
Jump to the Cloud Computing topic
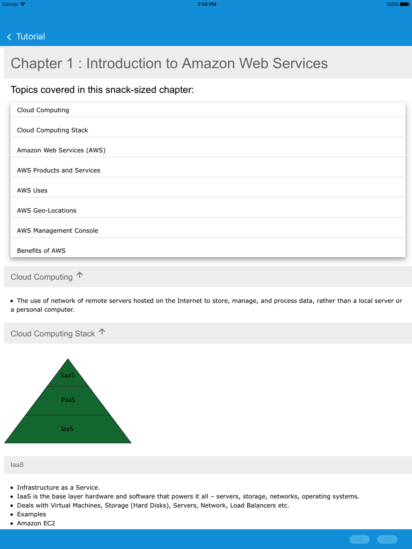pos(43,110)
